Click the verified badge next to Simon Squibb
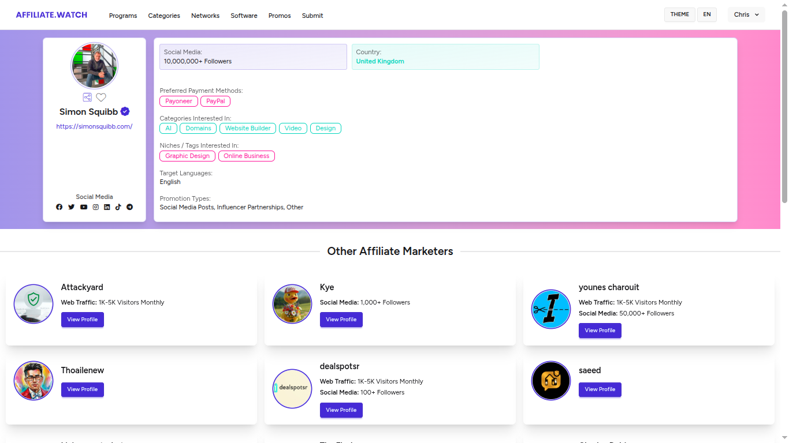Image resolution: width=789 pixels, height=443 pixels. [x=125, y=111]
